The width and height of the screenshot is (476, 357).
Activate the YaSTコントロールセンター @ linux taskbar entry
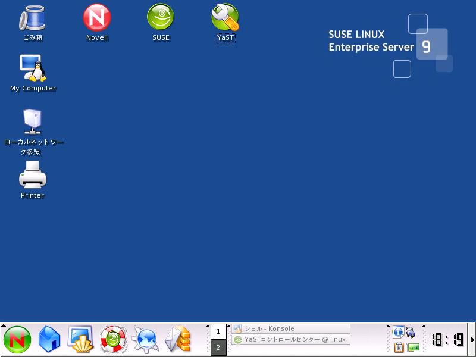(x=291, y=339)
